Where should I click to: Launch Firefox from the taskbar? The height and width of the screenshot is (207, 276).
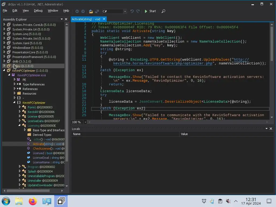point(33,201)
